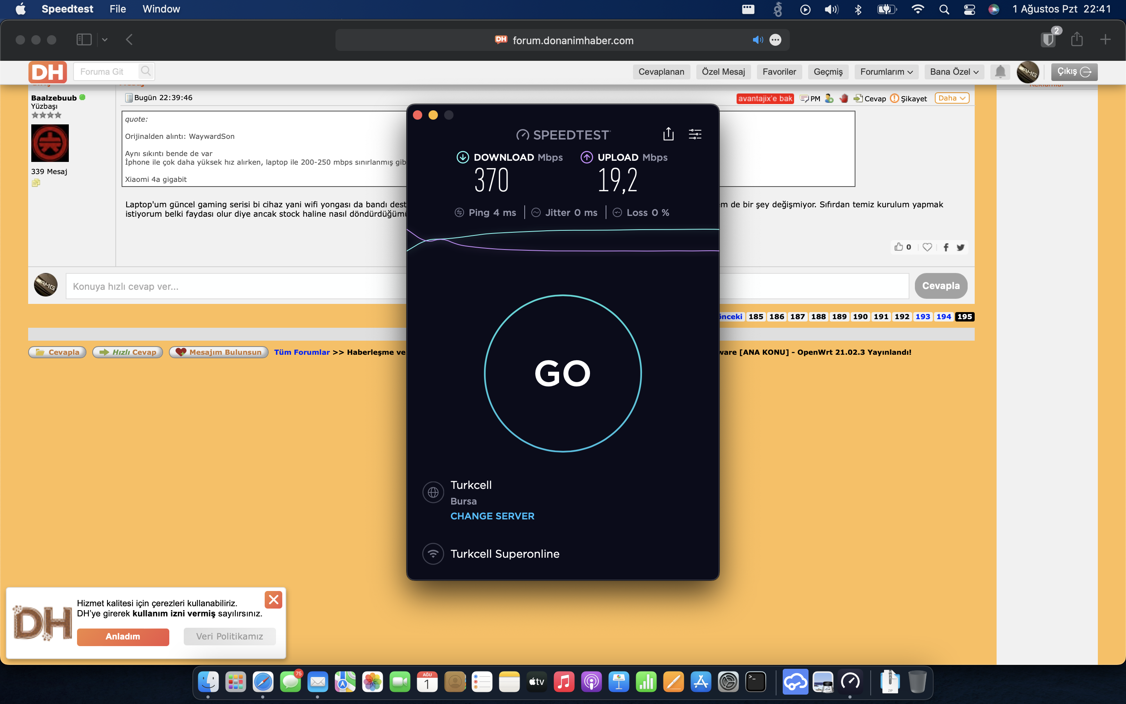Click the Turkcell server globe icon
This screenshot has width=1126, height=704.
pos(433,492)
